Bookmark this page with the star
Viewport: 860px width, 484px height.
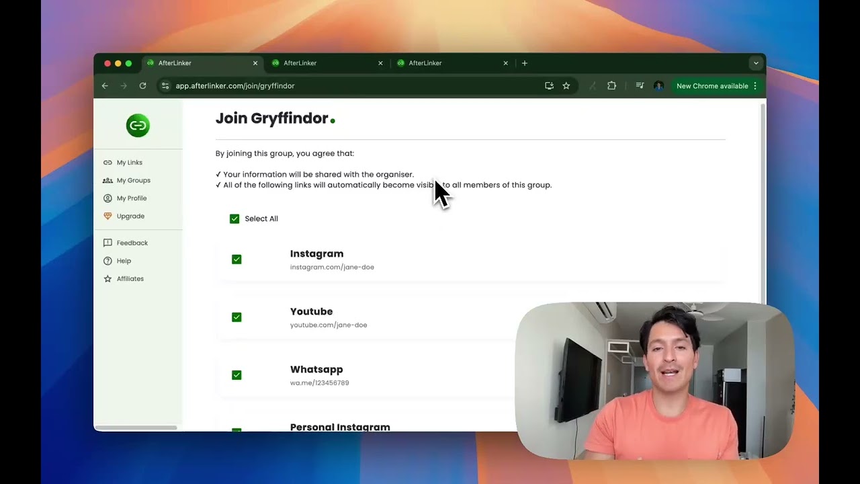click(566, 86)
